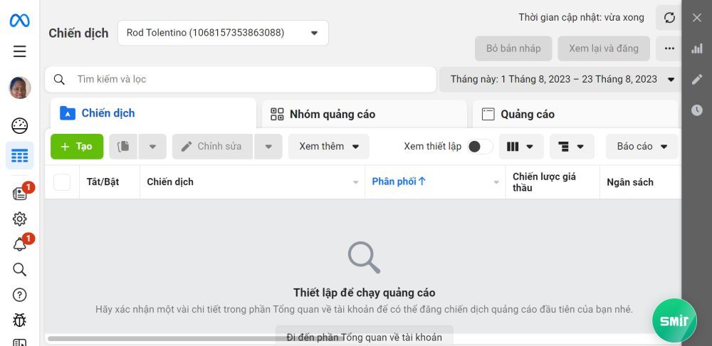
Task: Click the Thời gian cập nhật status text
Action: tap(581, 18)
